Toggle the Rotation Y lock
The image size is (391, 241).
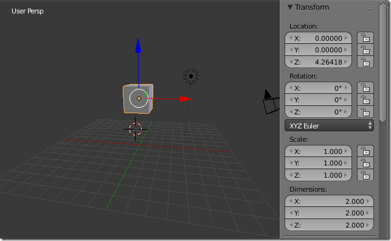(365, 100)
